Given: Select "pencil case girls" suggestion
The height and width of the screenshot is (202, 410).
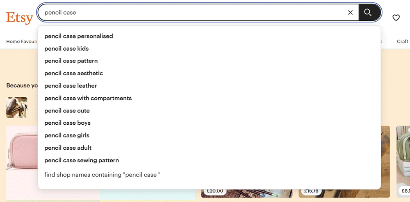Looking at the screenshot, I should (x=67, y=135).
